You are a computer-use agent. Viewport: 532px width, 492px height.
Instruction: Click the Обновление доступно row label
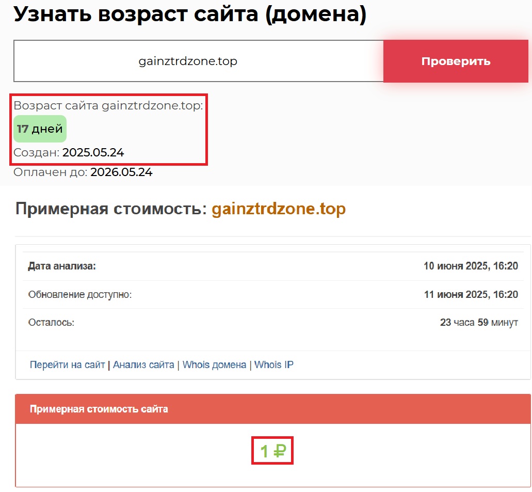(80, 295)
